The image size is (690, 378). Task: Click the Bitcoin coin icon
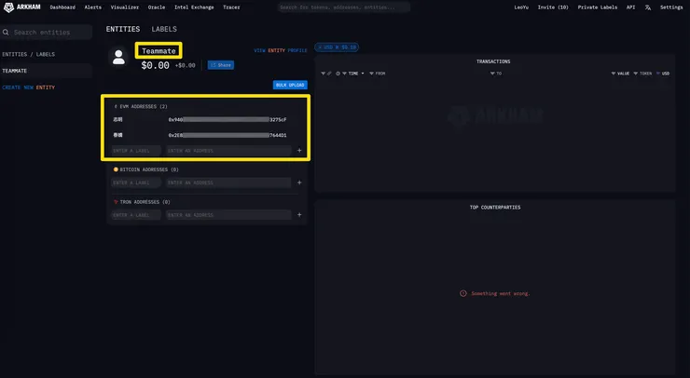pyautogui.click(x=116, y=169)
